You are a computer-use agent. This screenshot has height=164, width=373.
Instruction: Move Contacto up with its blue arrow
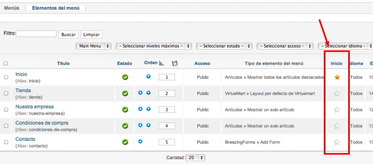pos(140,141)
